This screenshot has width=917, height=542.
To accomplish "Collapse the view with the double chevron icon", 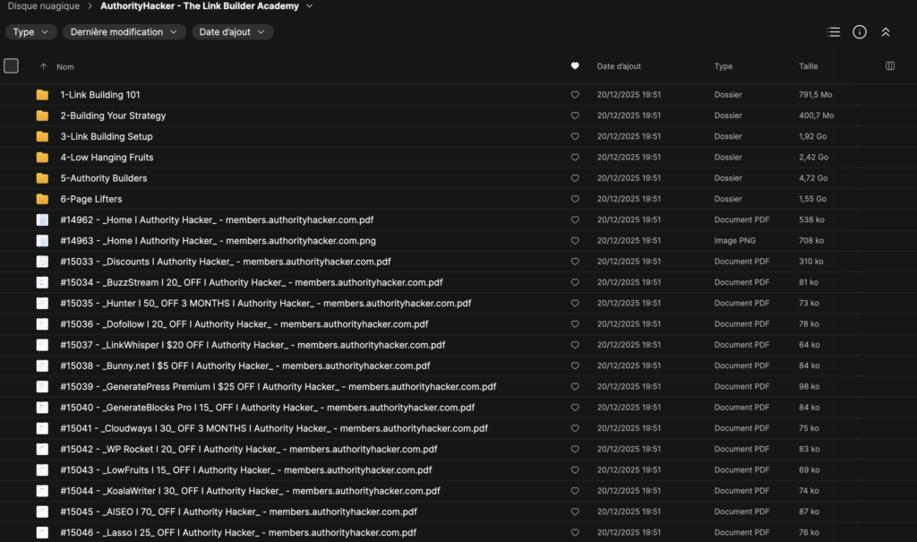I will pos(886,31).
